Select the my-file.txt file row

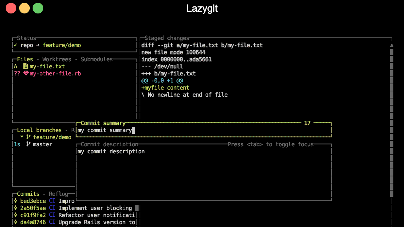tap(75, 66)
